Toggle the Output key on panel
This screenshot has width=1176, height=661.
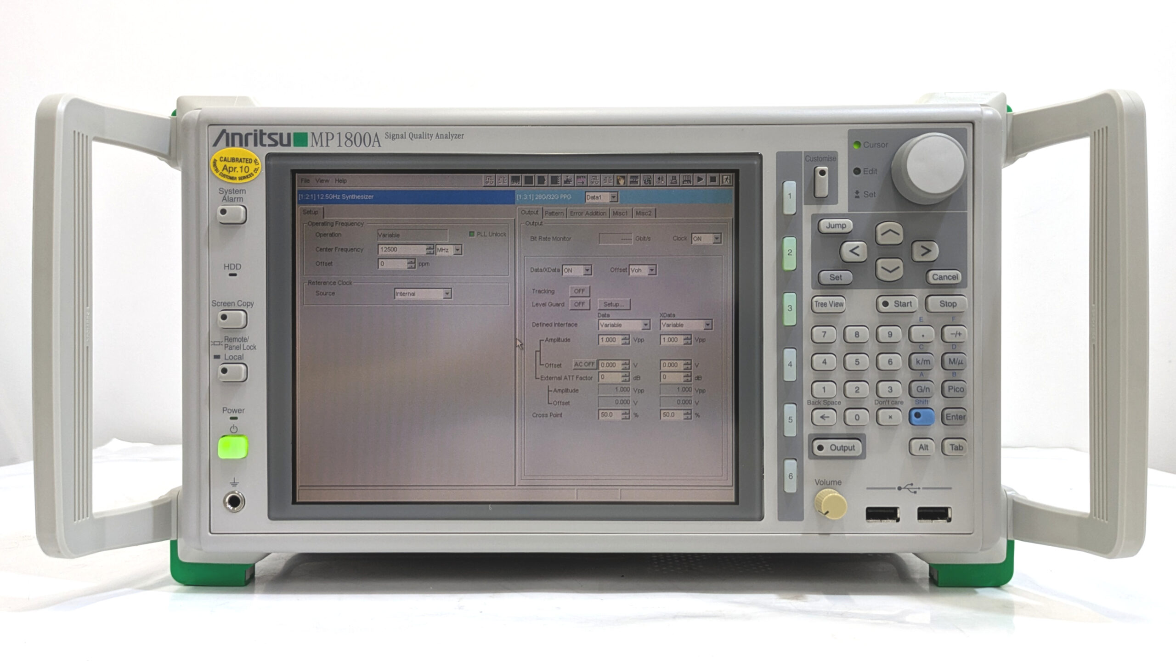tap(837, 448)
